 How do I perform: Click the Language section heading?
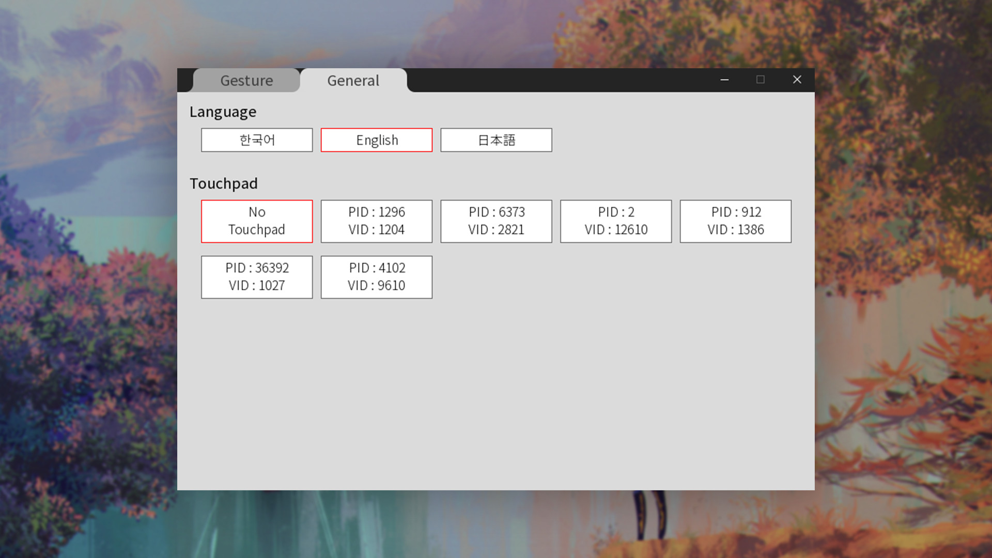pyautogui.click(x=223, y=112)
